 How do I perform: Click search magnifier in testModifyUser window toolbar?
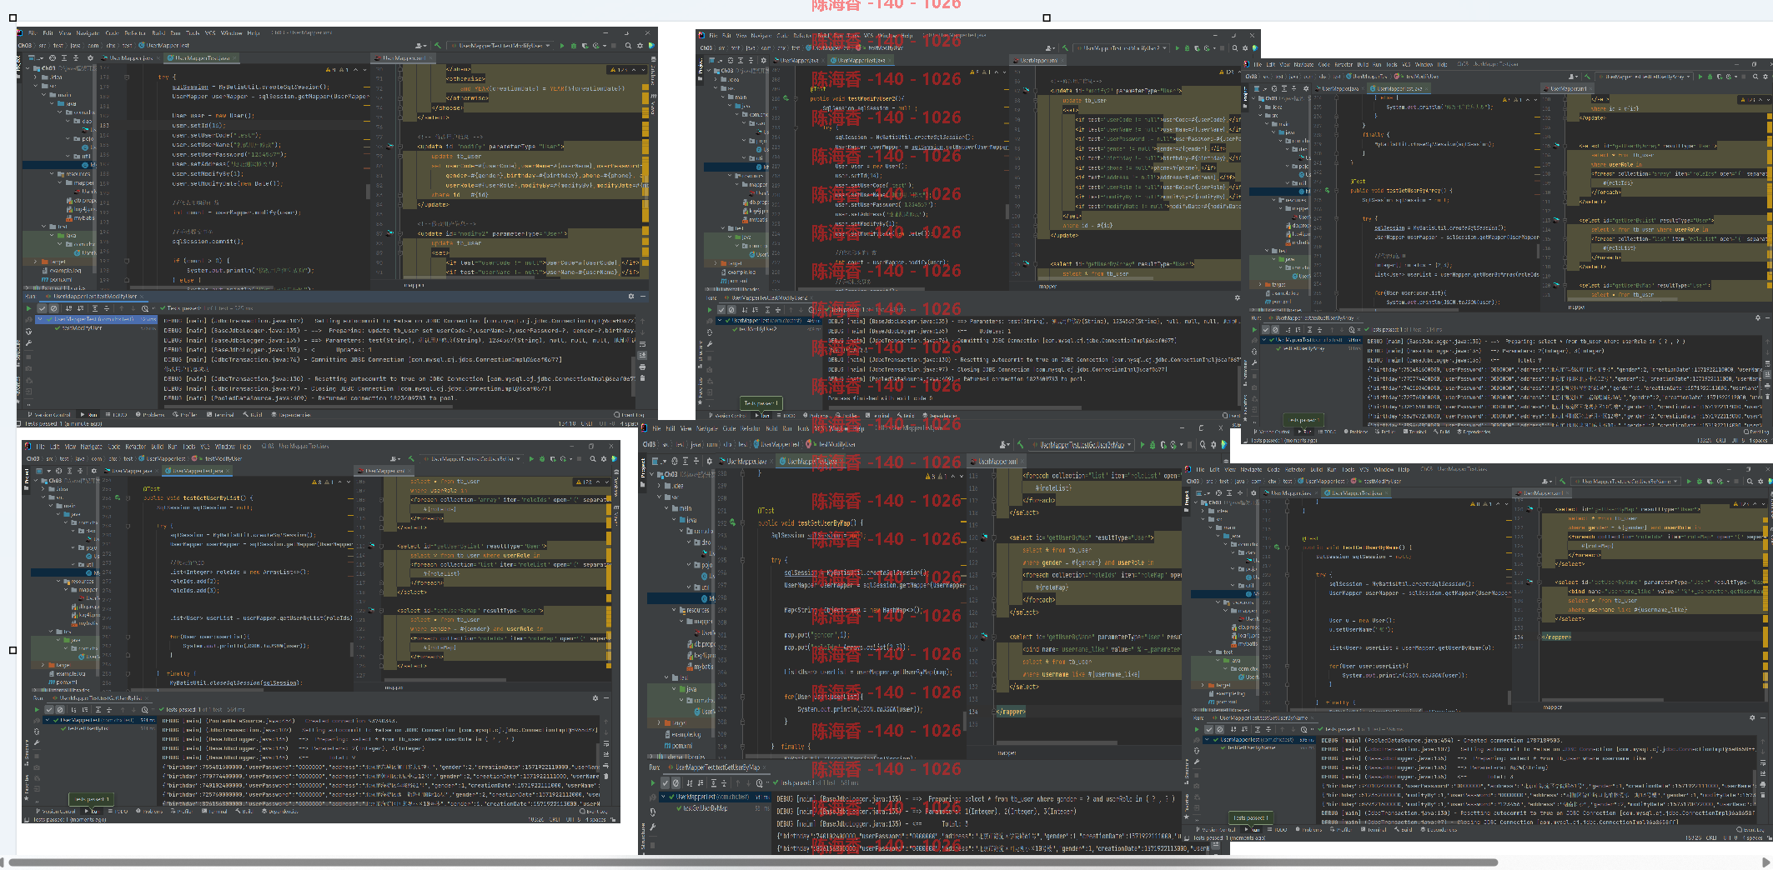tap(628, 46)
